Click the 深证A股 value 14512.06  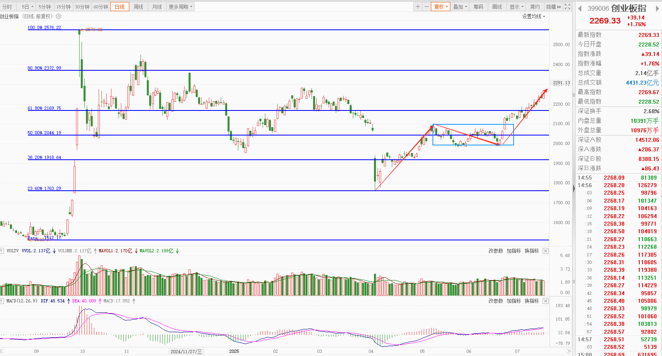647,140
